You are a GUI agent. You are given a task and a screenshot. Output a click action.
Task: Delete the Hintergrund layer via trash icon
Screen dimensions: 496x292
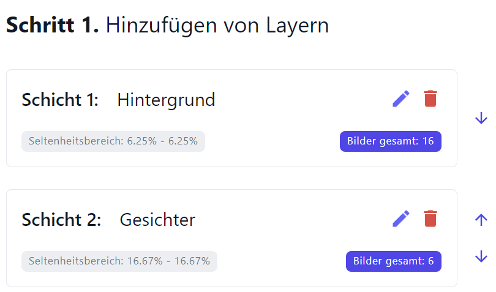click(x=430, y=99)
